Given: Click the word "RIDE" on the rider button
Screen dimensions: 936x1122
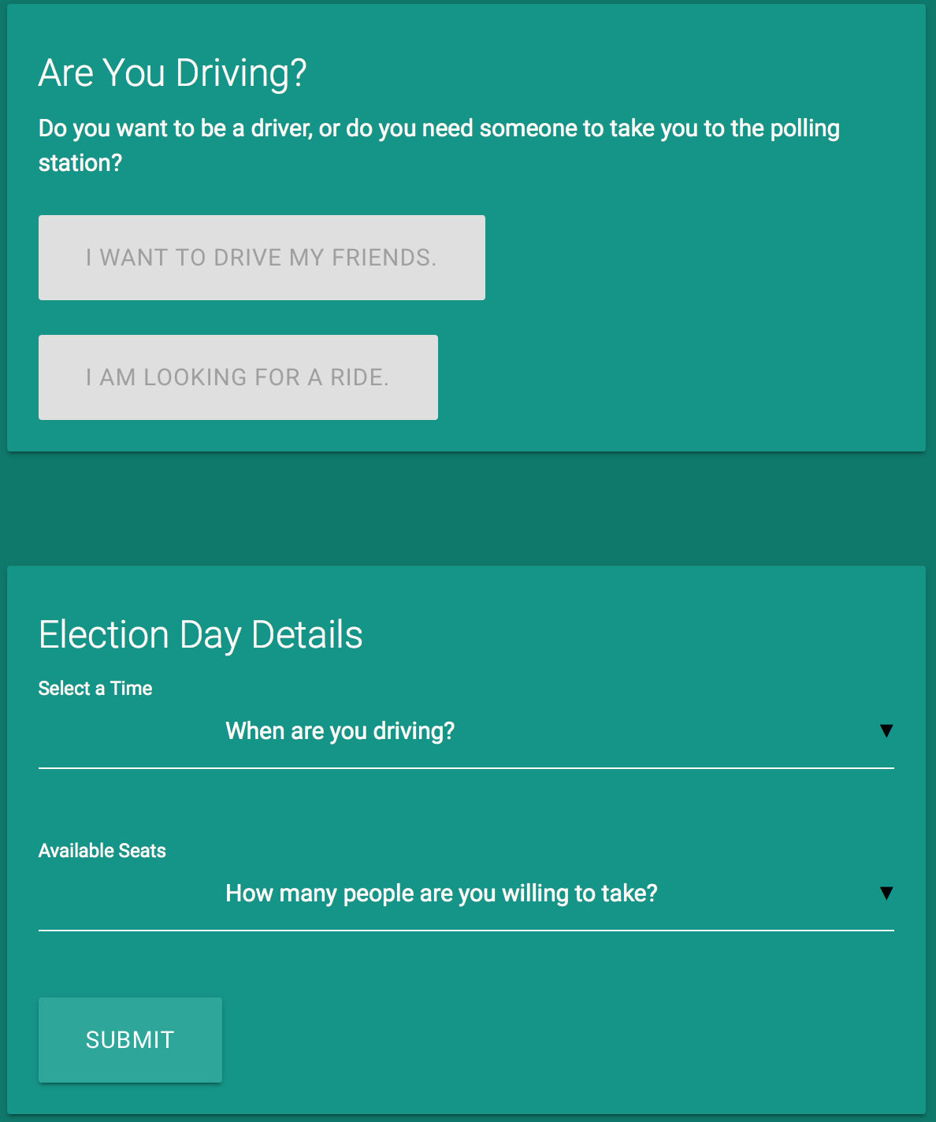Looking at the screenshot, I should click(x=359, y=377).
